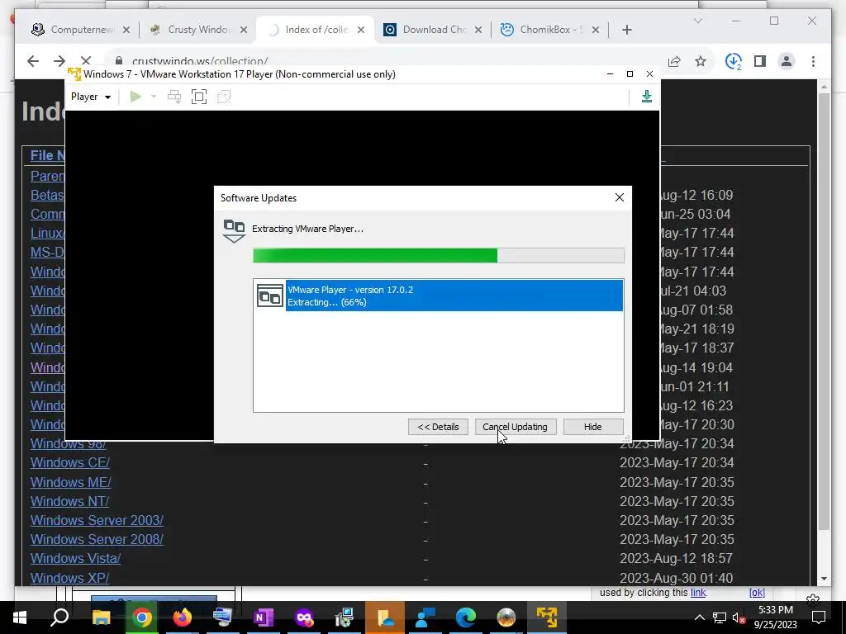Open the Chrome tab search chevron
This screenshot has width=846, height=634.
pyautogui.click(x=697, y=21)
